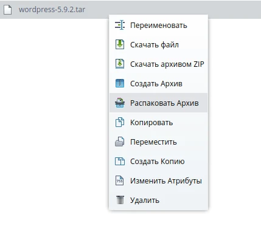
Task: Click the trash can icon beside Удалить
Action: coord(120,200)
